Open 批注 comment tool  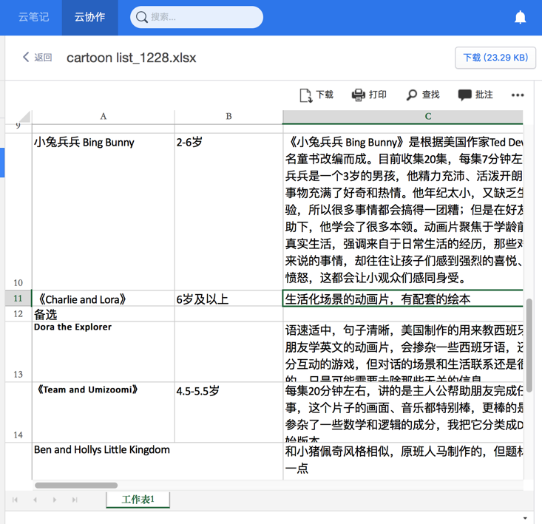pos(475,95)
